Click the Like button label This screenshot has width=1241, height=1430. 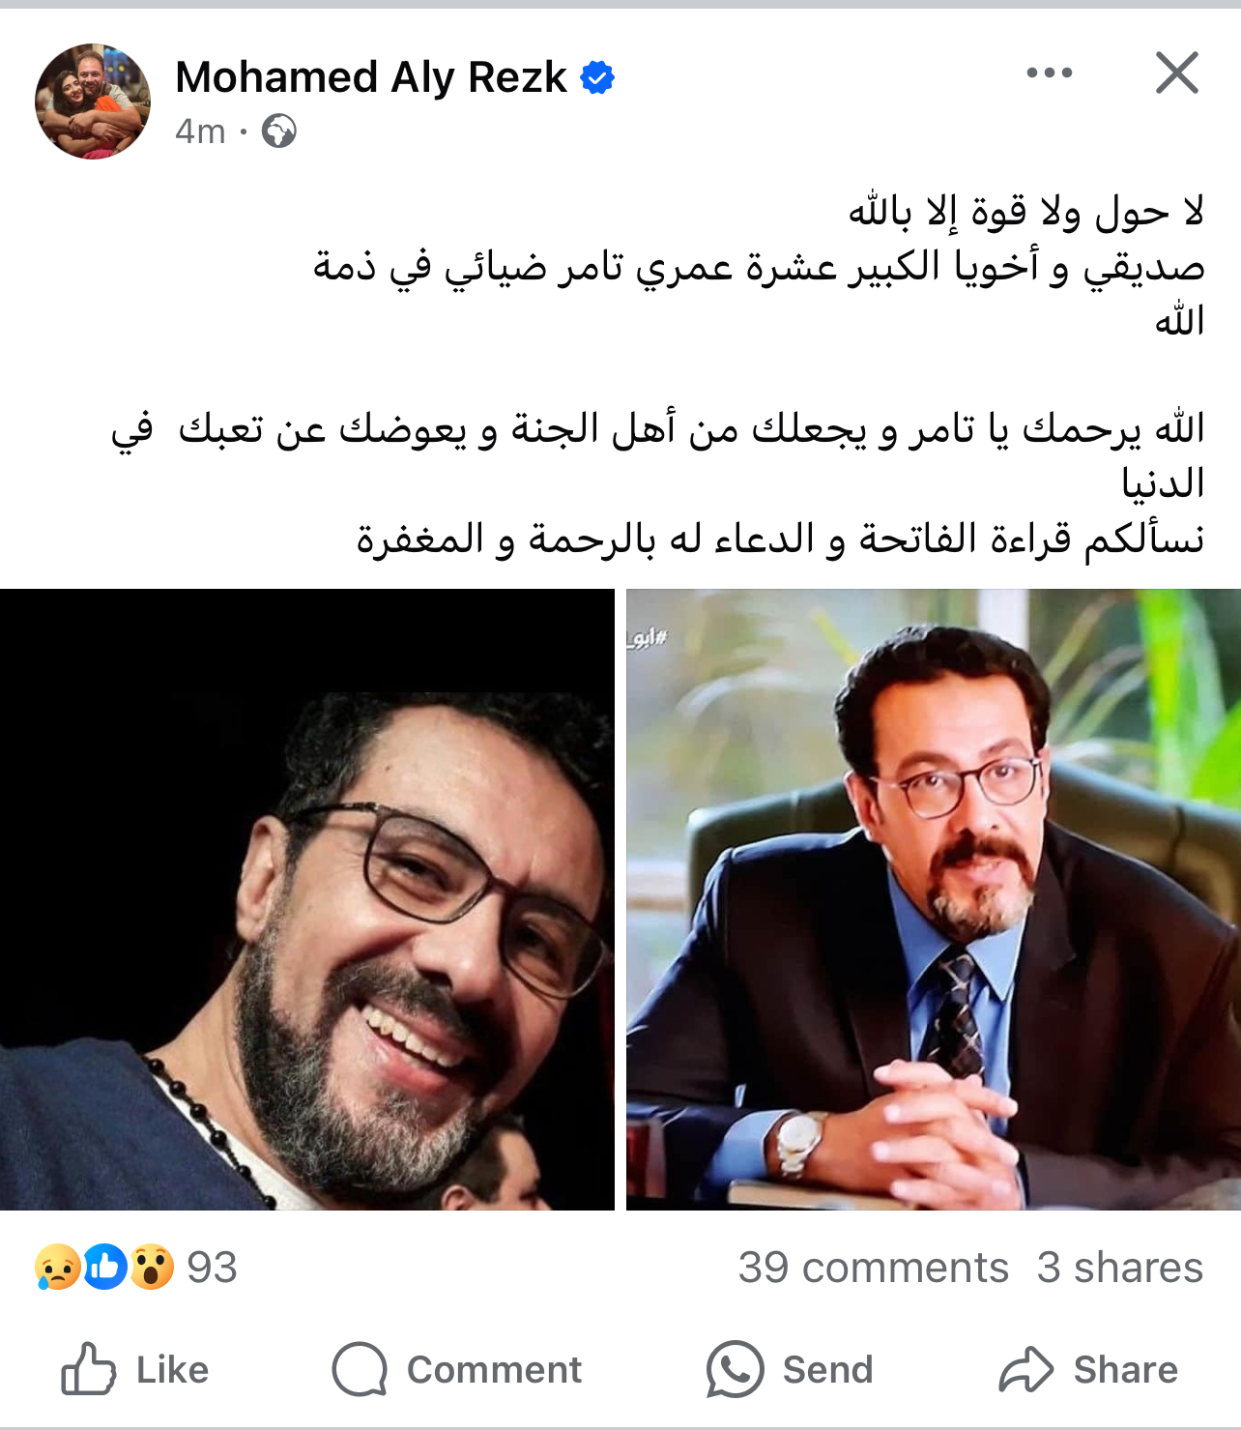172,1370
